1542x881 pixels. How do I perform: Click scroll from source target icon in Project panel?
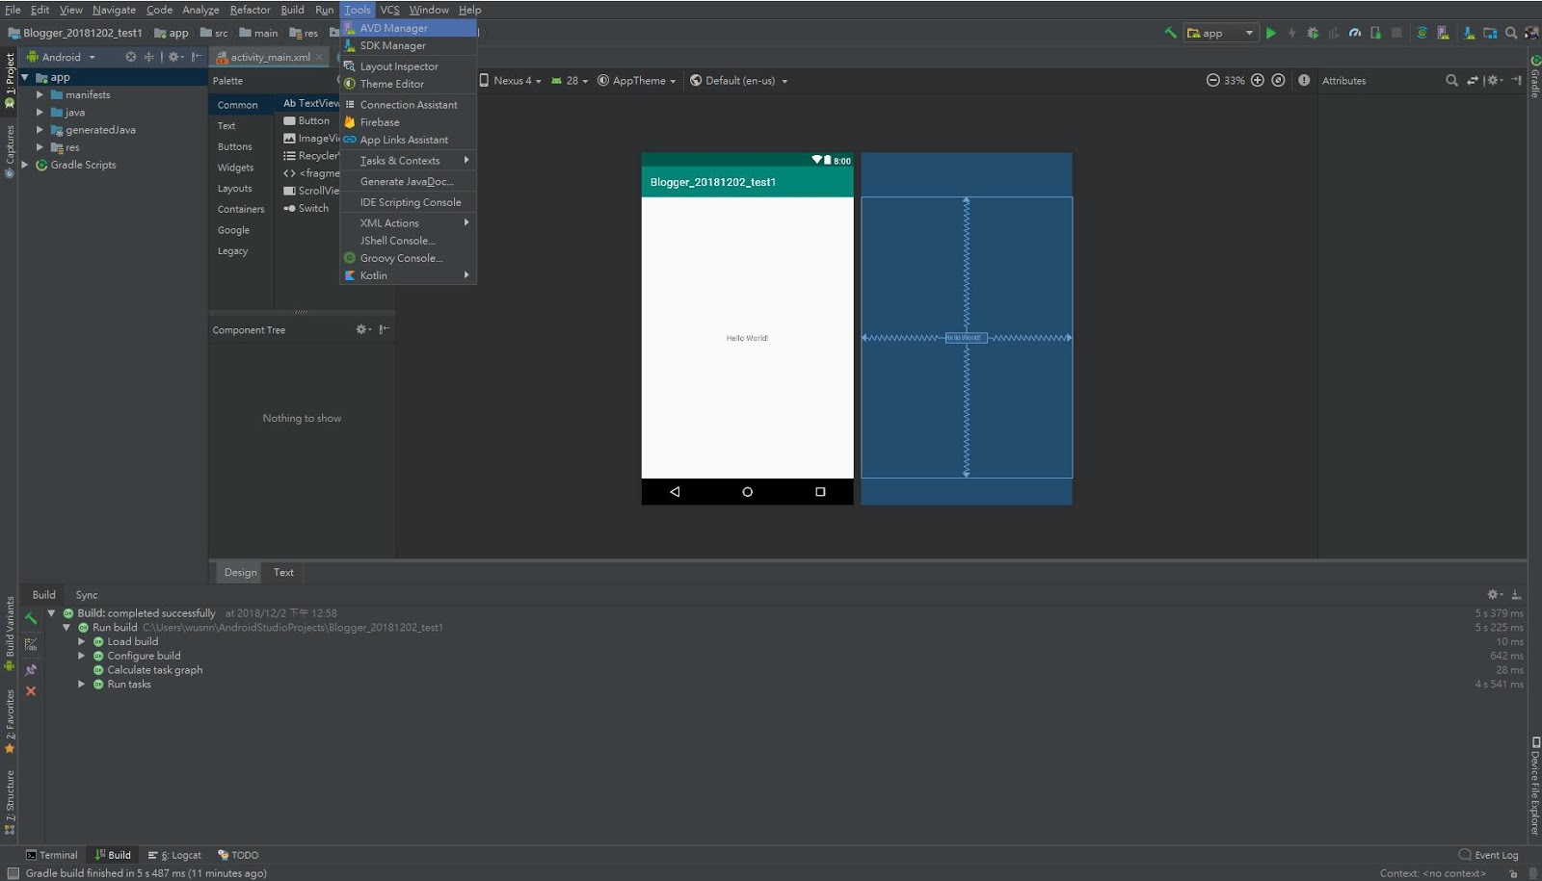131,57
